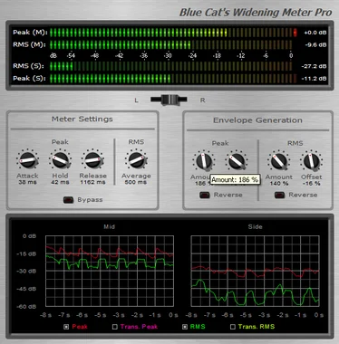Click the red clip indicator on Peak (M)

point(295,33)
